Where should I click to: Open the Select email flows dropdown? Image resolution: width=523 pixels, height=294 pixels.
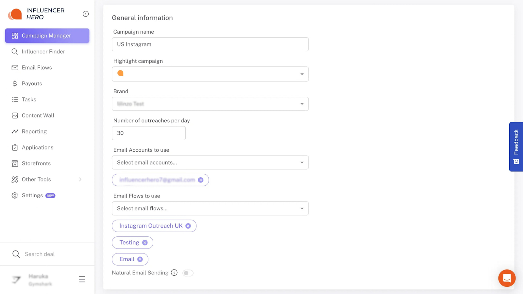tap(210, 208)
